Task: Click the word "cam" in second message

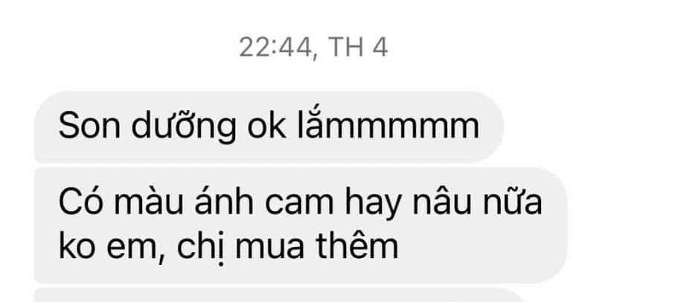Action: click(x=298, y=204)
